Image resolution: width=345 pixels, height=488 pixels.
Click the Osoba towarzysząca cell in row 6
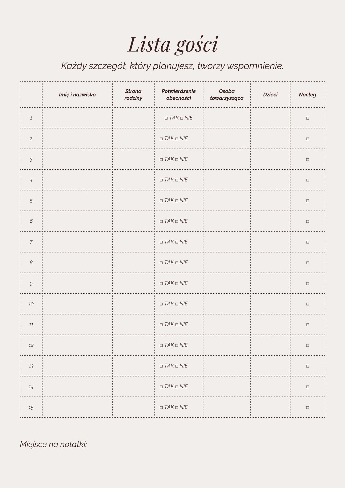(x=227, y=221)
